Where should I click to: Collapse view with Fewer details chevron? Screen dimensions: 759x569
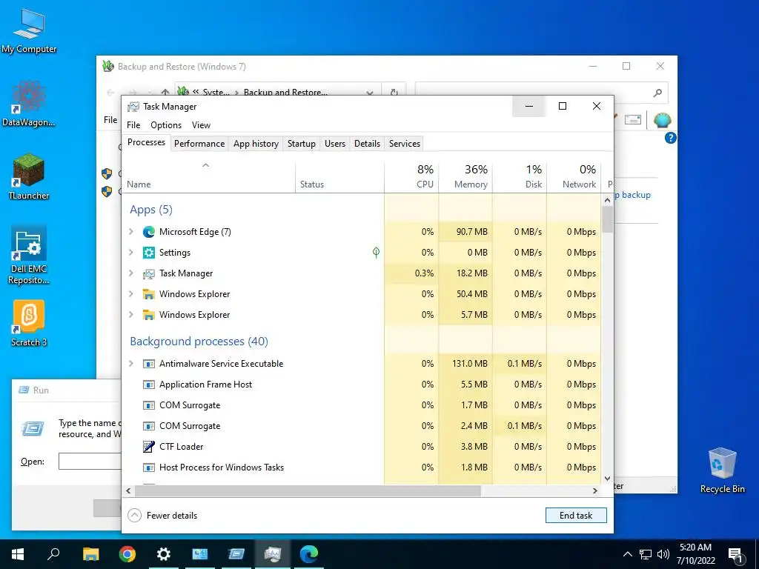click(x=135, y=516)
